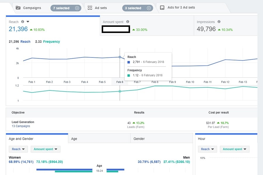Open the Ad sets tab

[101, 8]
